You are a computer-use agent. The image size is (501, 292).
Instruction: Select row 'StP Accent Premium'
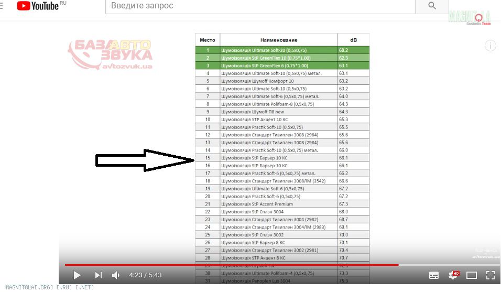pyautogui.click(x=282, y=204)
